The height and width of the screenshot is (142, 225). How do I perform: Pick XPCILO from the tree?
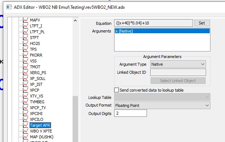click(36, 119)
